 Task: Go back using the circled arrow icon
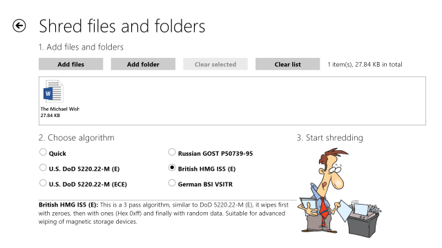19,26
